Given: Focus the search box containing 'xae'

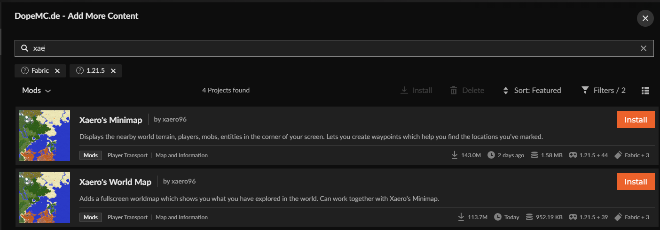Looking at the screenshot, I should (x=334, y=48).
